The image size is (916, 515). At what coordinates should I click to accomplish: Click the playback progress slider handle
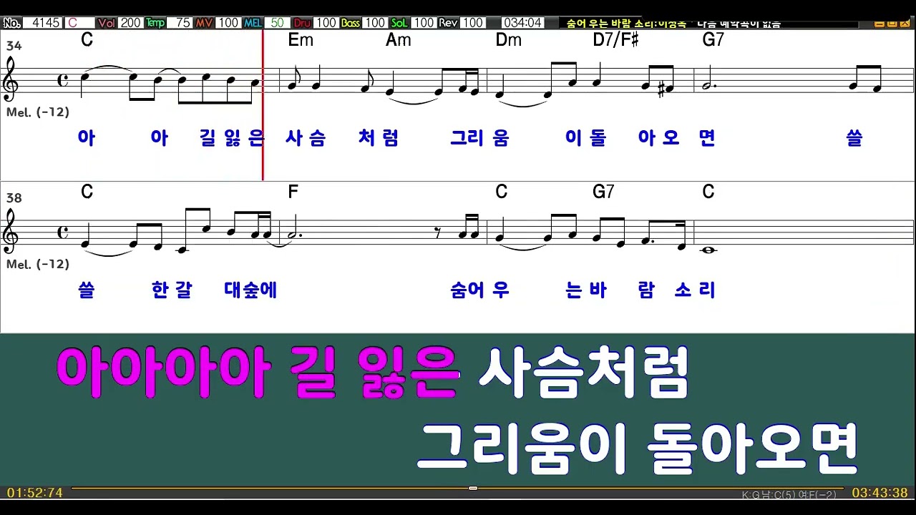coord(473,488)
